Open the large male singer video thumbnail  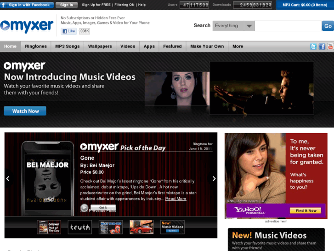tap(262, 88)
